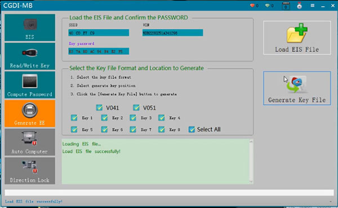
Task: Uncheck the Key 6 checkbox
Action: [x=104, y=130]
